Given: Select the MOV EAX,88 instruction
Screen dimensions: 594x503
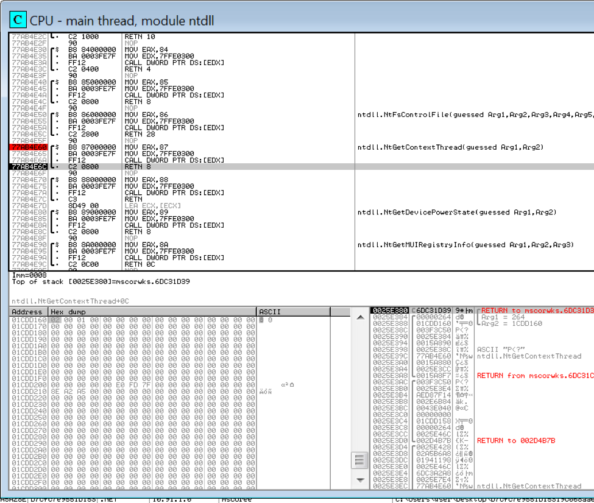Looking at the screenshot, I should pyautogui.click(x=146, y=180).
